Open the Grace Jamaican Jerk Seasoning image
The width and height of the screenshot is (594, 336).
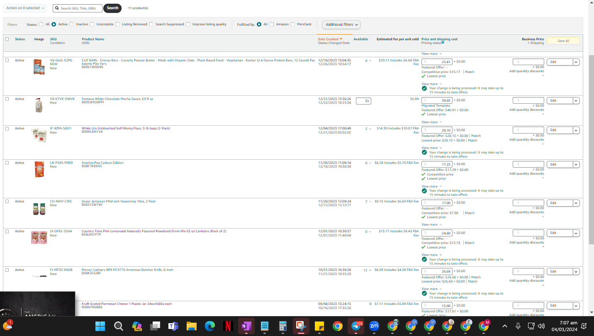tap(39, 209)
